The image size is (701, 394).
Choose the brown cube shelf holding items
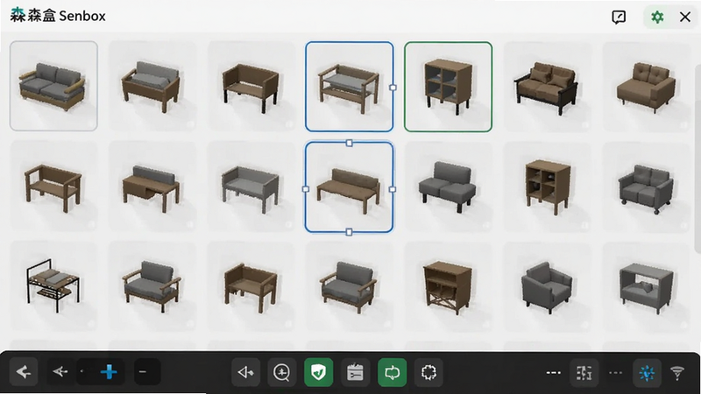pyautogui.click(x=547, y=186)
